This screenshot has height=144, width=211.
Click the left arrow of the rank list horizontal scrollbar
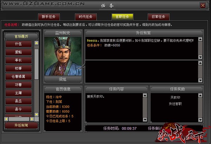[x=6, y=119]
